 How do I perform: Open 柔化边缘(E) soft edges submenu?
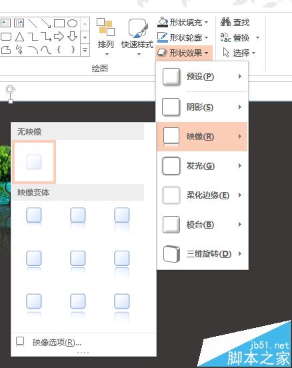pos(202,195)
